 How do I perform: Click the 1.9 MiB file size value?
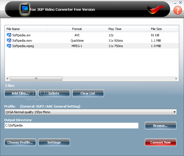pyautogui.click(x=156, y=46)
